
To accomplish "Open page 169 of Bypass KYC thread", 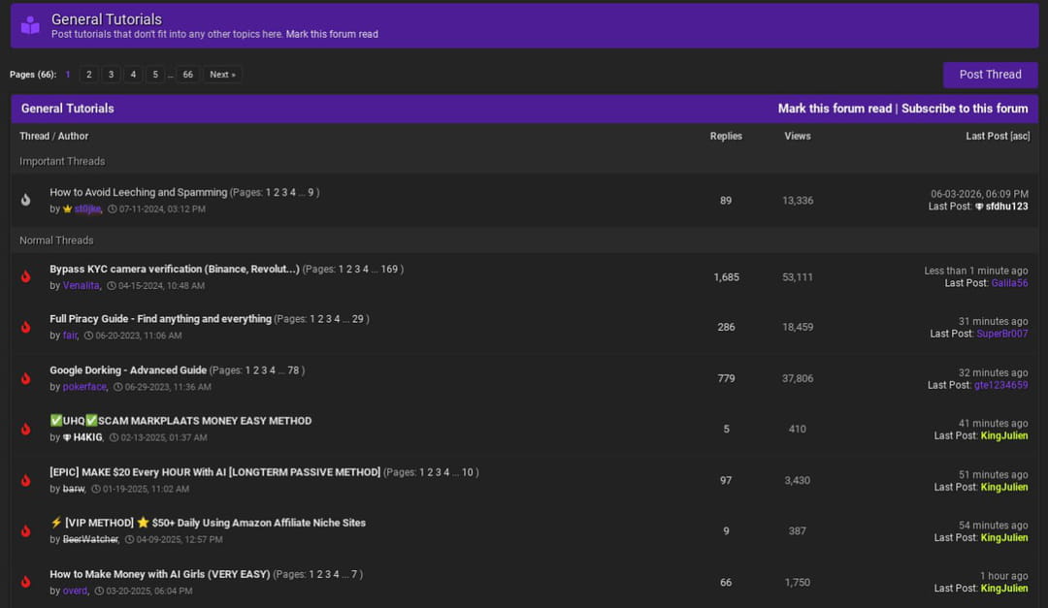I will pos(389,269).
